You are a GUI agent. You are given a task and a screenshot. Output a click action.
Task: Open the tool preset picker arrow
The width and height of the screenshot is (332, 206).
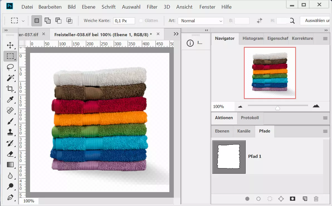(23, 21)
